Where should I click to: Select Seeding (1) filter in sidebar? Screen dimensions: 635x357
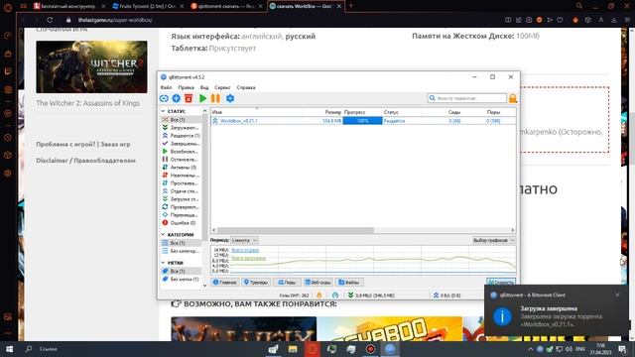[181, 136]
